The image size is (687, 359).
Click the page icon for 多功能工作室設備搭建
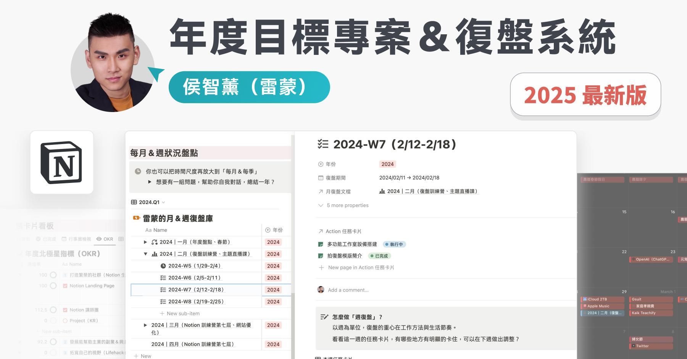[x=321, y=244]
